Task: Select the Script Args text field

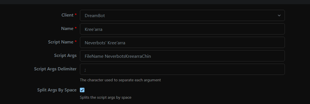Action: [182, 56]
